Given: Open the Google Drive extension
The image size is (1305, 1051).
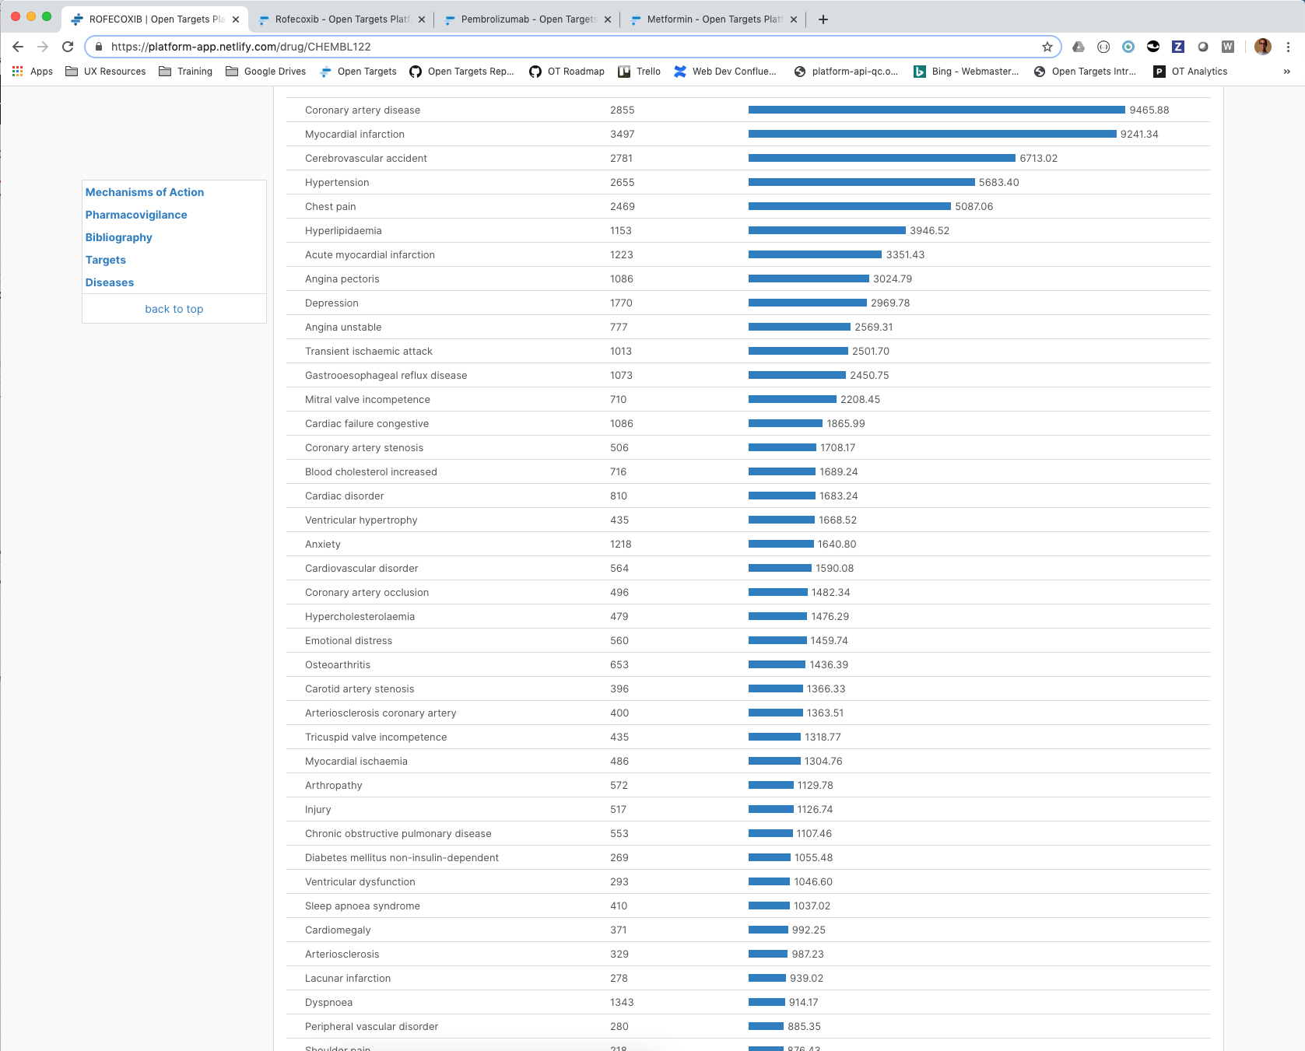Looking at the screenshot, I should click(1078, 47).
